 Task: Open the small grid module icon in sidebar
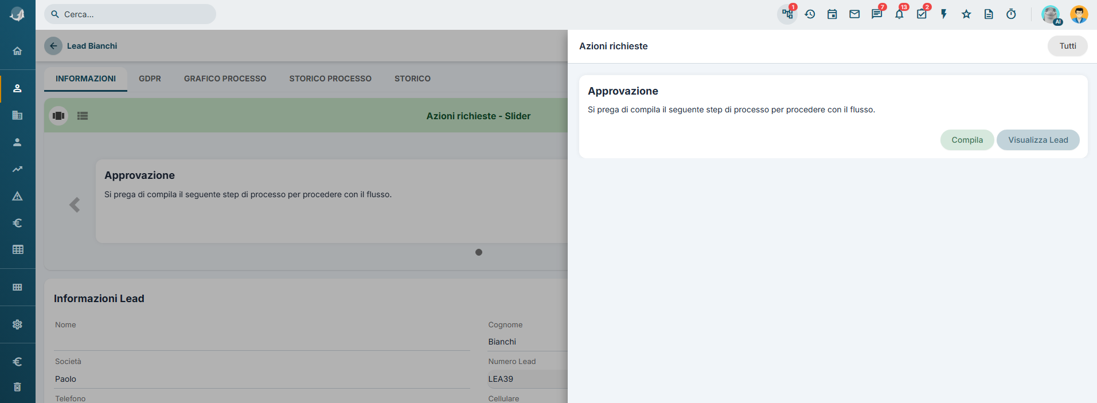17,287
